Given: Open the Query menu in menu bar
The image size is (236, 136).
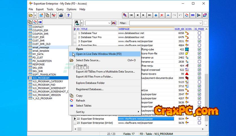Looking at the screenshot, I should [60, 9].
